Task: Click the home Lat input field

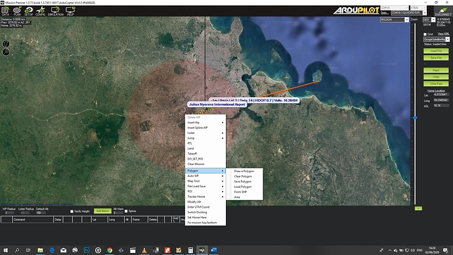Action: [441, 95]
